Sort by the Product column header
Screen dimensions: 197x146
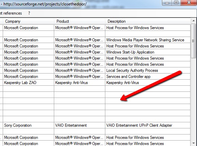(x=80, y=21)
